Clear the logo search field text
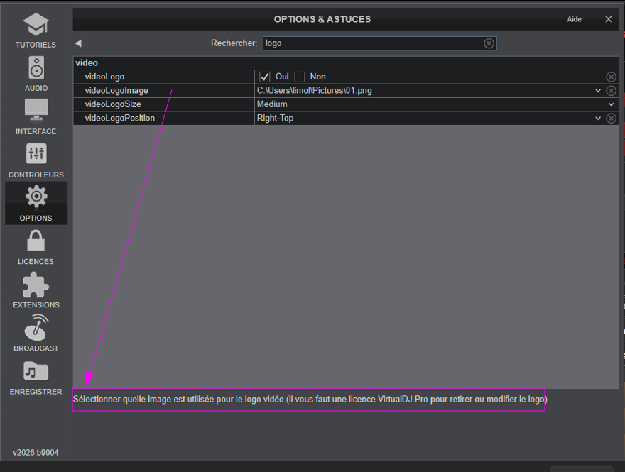The height and width of the screenshot is (472, 625). pyautogui.click(x=489, y=43)
